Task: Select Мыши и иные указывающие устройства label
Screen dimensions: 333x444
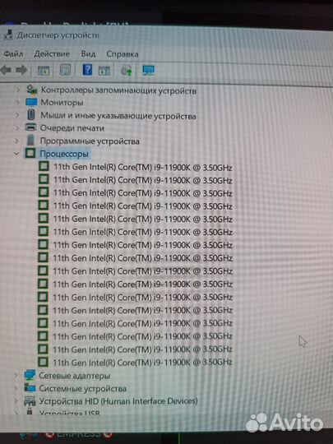Action: pos(118,116)
